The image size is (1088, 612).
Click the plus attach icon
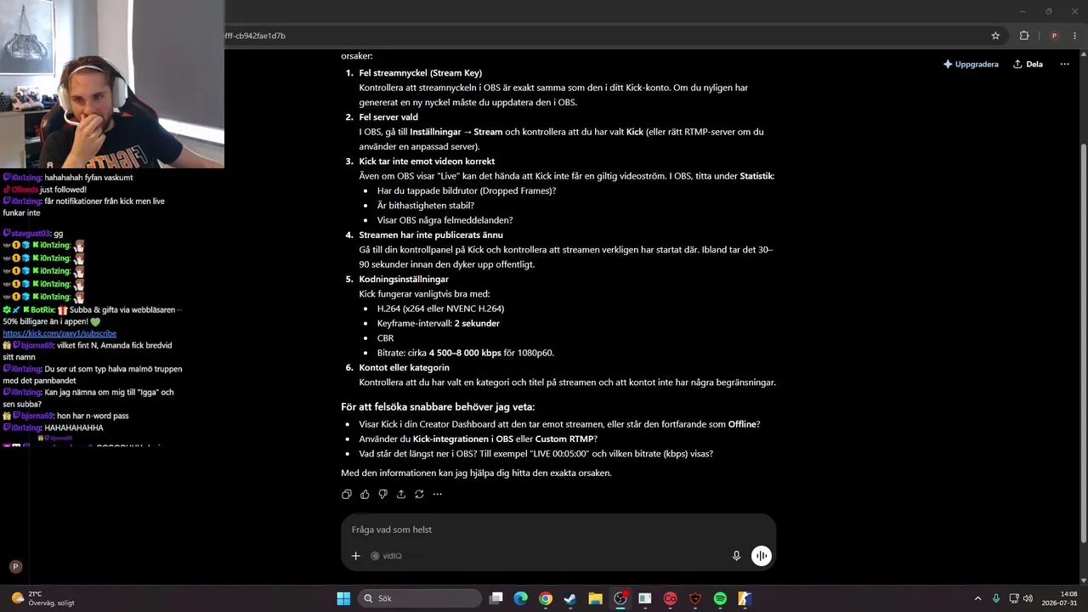pyautogui.click(x=356, y=556)
